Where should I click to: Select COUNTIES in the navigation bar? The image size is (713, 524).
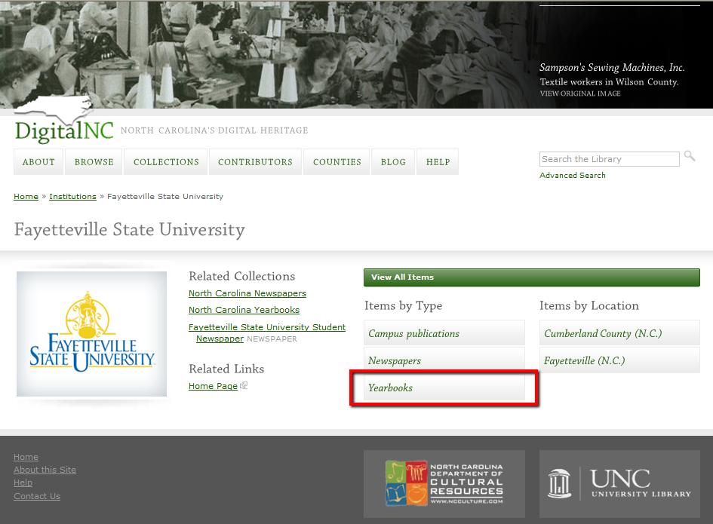point(337,161)
